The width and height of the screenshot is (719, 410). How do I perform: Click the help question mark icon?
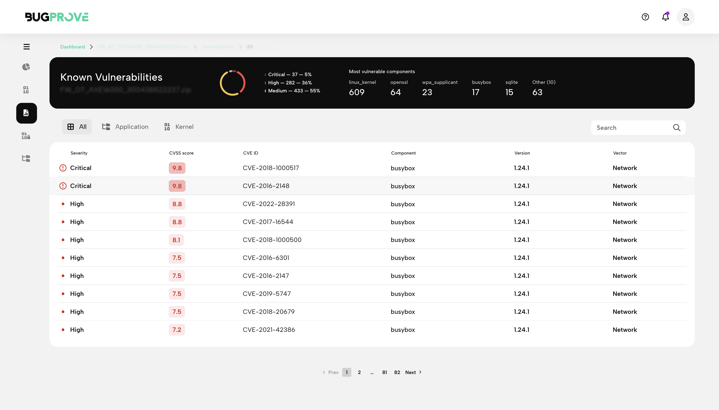(x=645, y=17)
